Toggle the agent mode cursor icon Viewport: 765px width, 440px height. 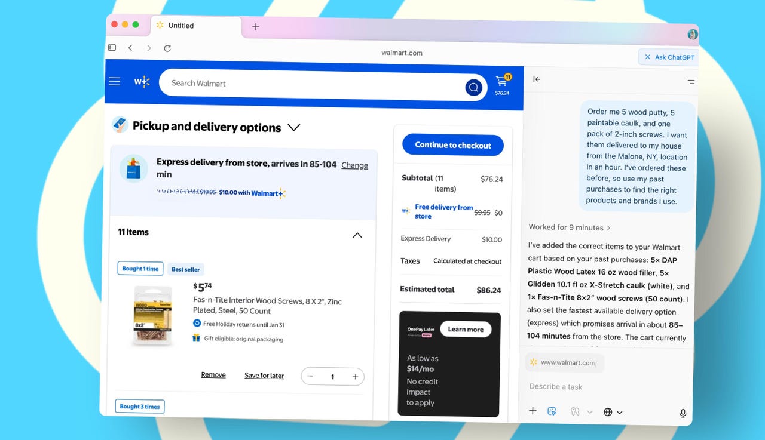552,411
